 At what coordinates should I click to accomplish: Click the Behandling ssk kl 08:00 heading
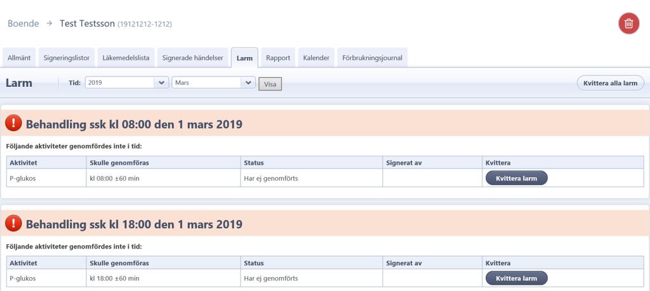[134, 124]
